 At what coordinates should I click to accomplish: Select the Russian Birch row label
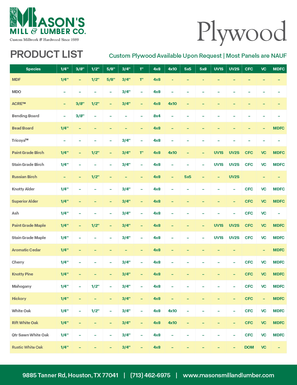pos(24,177)
